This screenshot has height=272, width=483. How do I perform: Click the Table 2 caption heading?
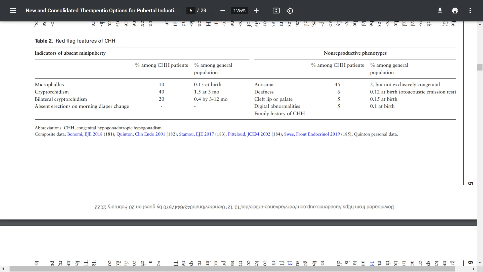75,41
